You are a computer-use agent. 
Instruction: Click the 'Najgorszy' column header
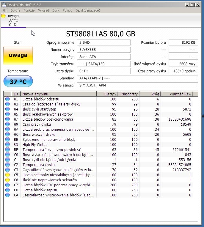tap(129, 94)
